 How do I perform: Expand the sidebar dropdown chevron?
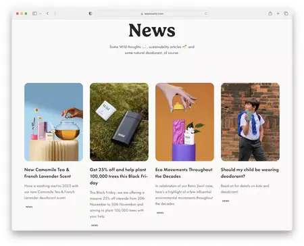coord(40,14)
